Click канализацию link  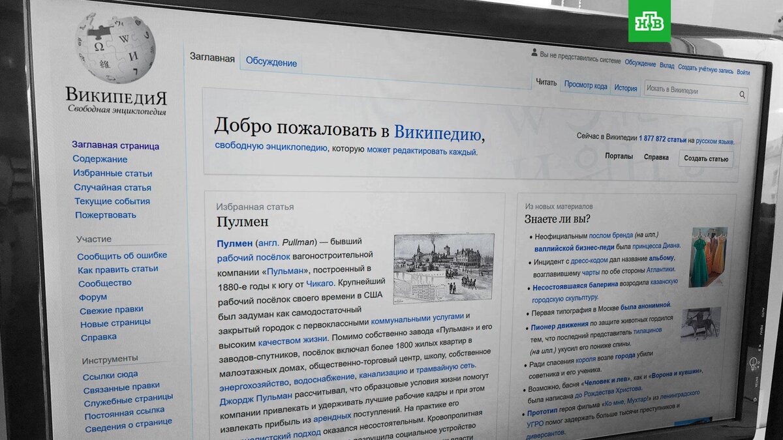tap(382, 374)
